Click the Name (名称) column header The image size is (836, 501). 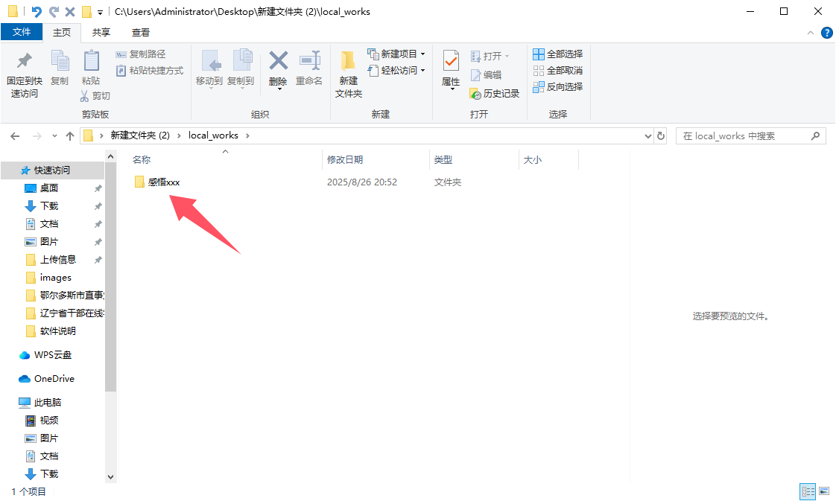tap(142, 160)
